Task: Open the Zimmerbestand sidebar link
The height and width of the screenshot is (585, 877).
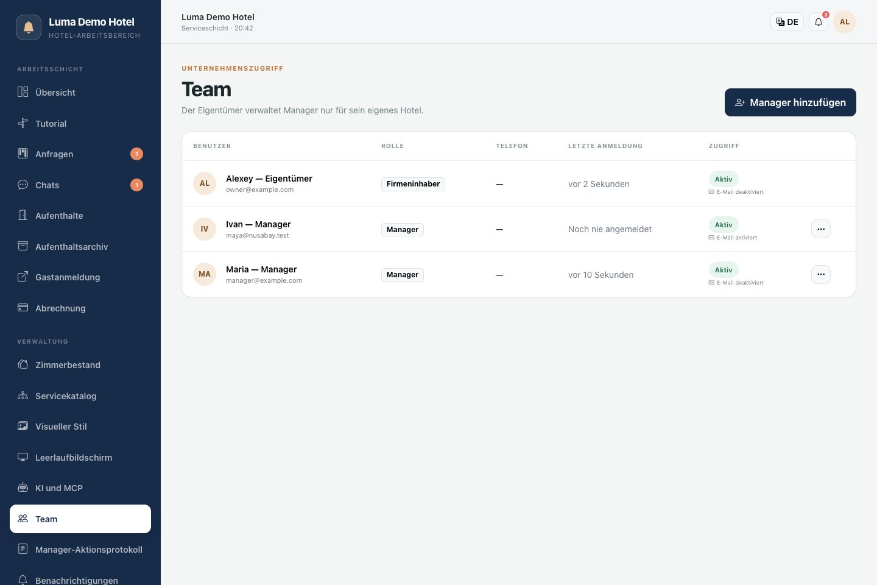Action: 80,365
